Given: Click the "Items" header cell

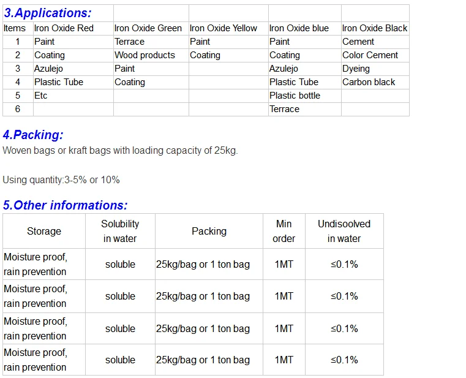Looking at the screenshot, I should pos(15,28).
